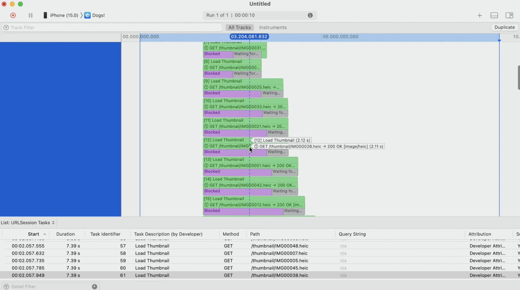Sort by Start column
The width and height of the screenshot is (520, 290).
coord(34,234)
